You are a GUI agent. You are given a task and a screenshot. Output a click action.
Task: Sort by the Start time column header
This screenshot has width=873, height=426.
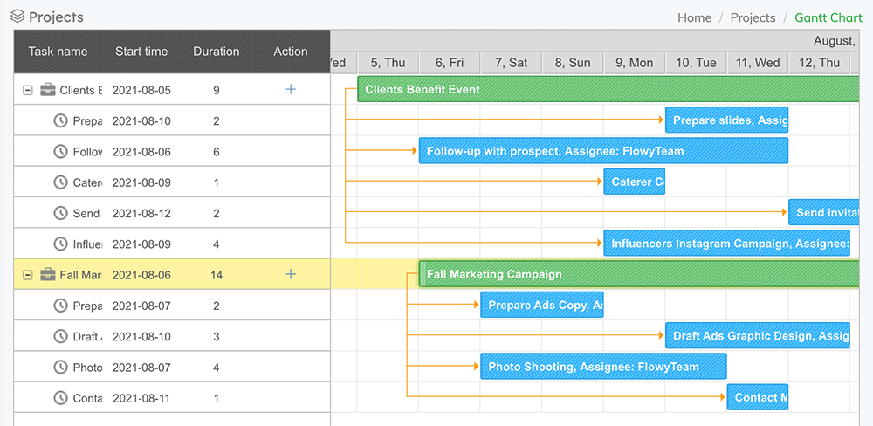click(x=141, y=52)
